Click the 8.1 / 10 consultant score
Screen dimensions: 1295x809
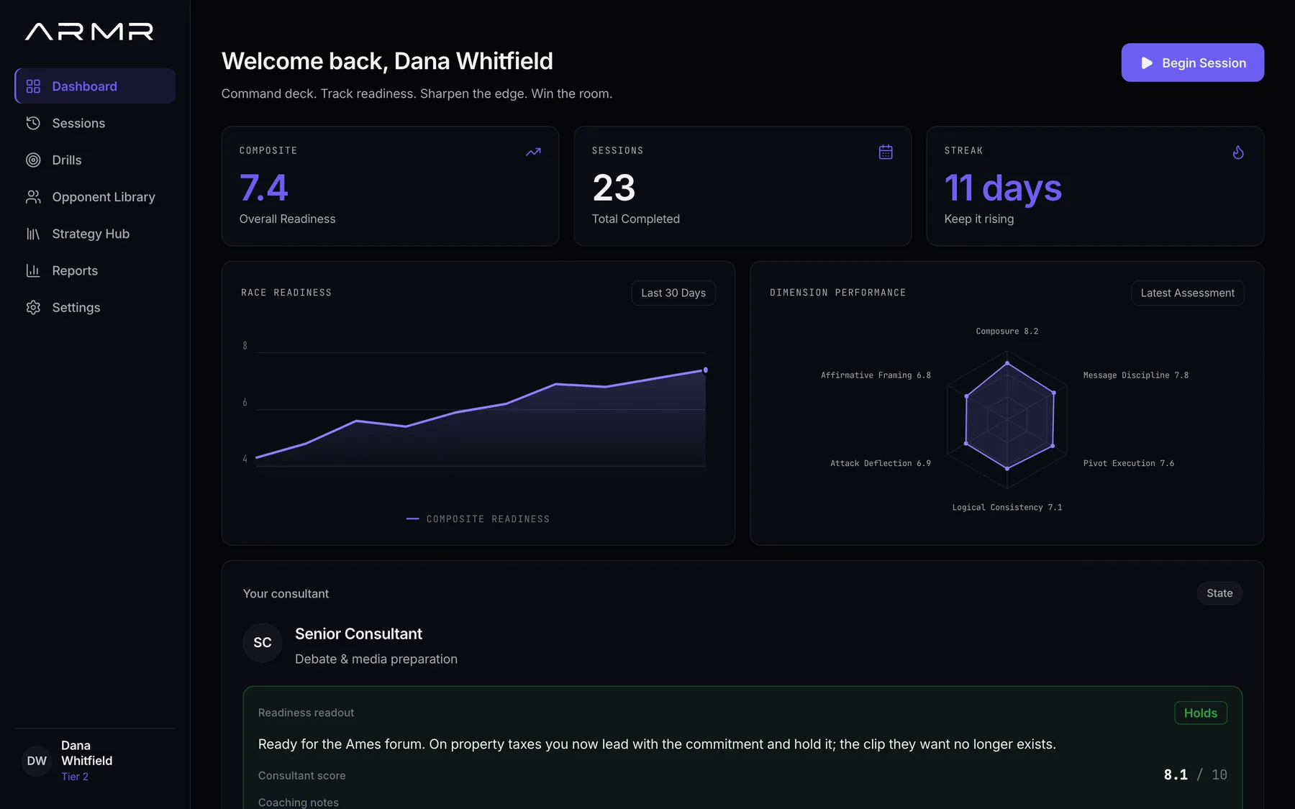click(1195, 774)
